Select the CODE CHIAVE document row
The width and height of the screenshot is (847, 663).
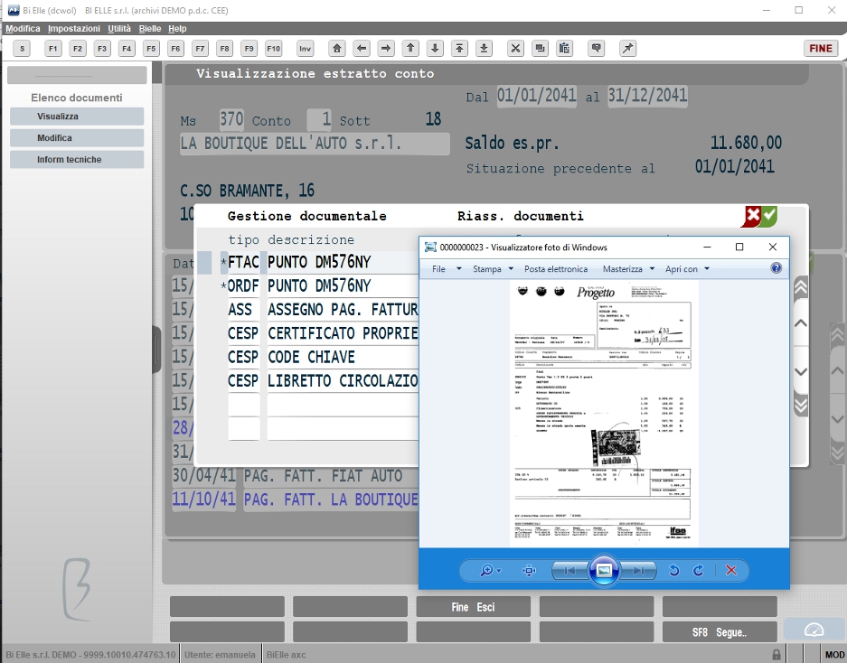click(323, 357)
